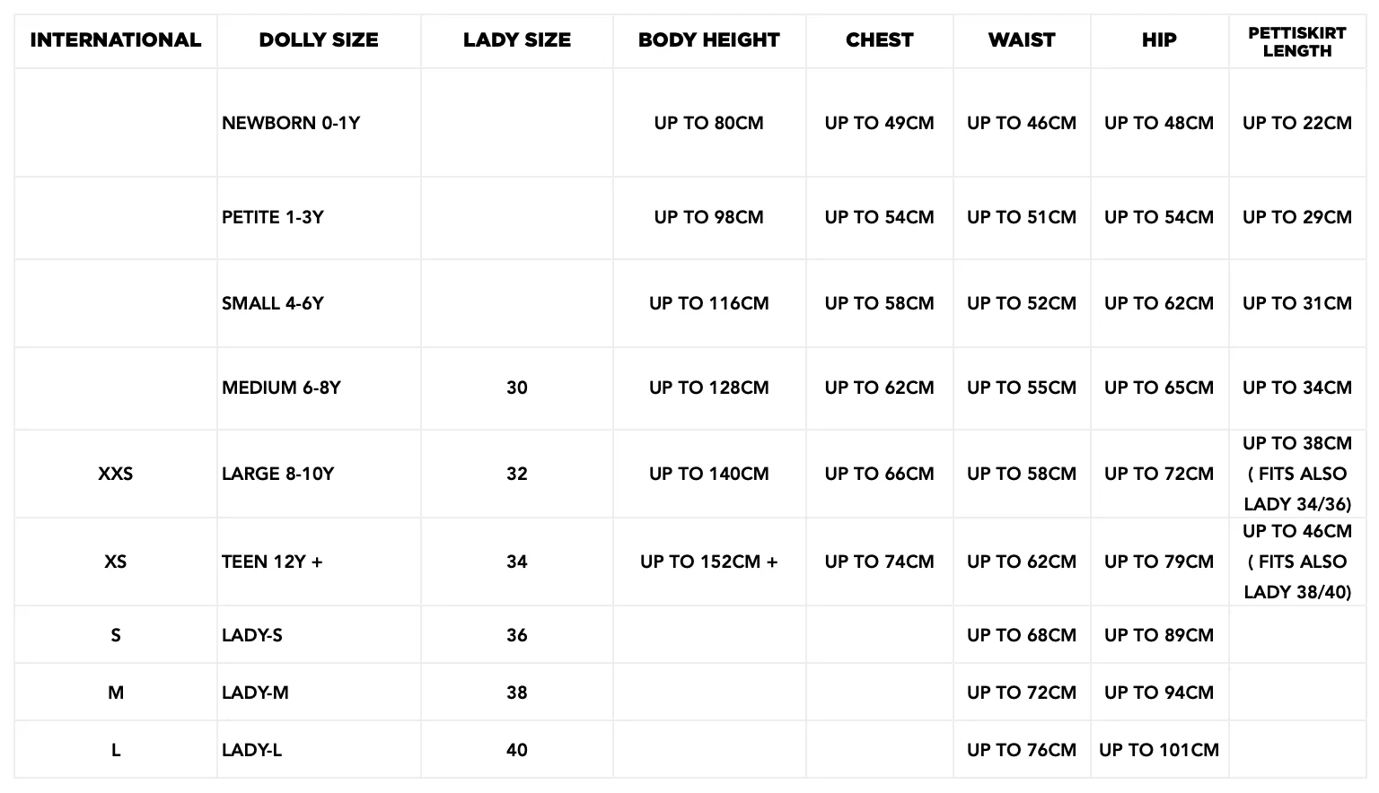
Task: Click the UP TO 101CM hip cell
Action: coord(1158,750)
